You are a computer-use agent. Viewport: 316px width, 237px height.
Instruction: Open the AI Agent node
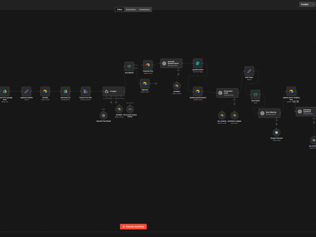point(114,91)
